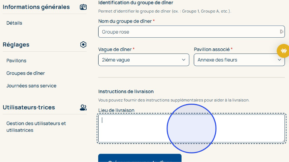Focus the Nom du groupe de dîner field
Screen dimensions: 289x162
(x=189, y=32)
